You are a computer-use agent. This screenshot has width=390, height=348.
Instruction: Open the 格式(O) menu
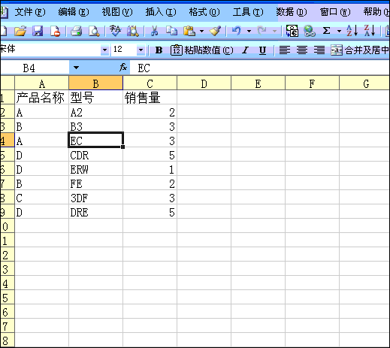click(204, 12)
